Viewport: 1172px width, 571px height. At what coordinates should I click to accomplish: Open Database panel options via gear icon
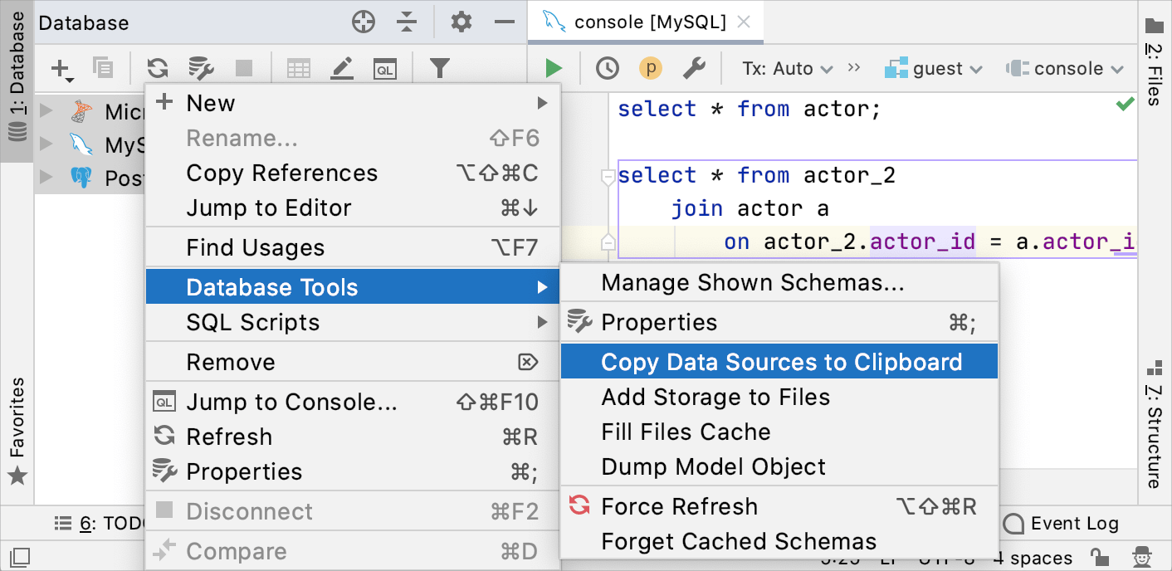tap(461, 22)
